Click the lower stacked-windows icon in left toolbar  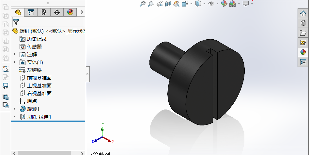pyautogui.click(x=5, y=105)
